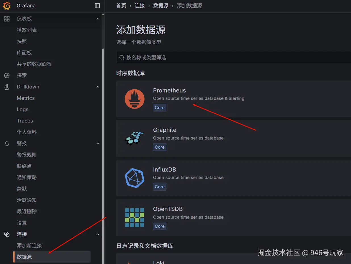Toggle the sidebar dock panel icon
Image resolution: width=351 pixels, height=264 pixels.
[x=97, y=6]
